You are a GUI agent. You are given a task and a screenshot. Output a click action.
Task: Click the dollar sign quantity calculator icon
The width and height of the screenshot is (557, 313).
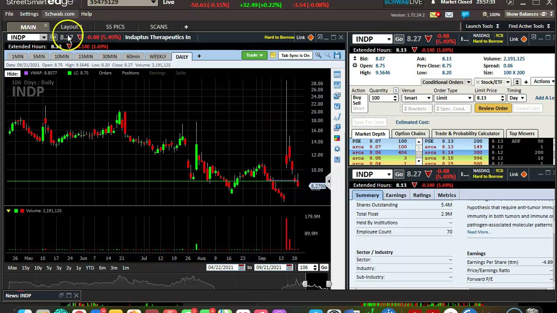coord(396,90)
